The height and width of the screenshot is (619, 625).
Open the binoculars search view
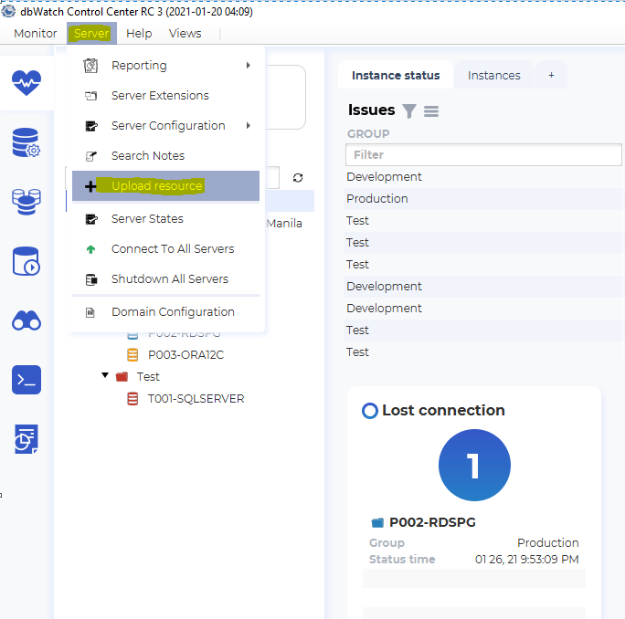click(26, 320)
